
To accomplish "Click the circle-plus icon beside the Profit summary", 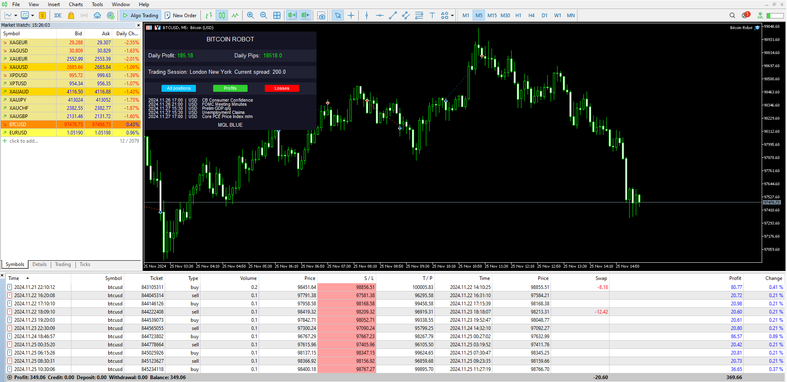I will (x=9, y=377).
